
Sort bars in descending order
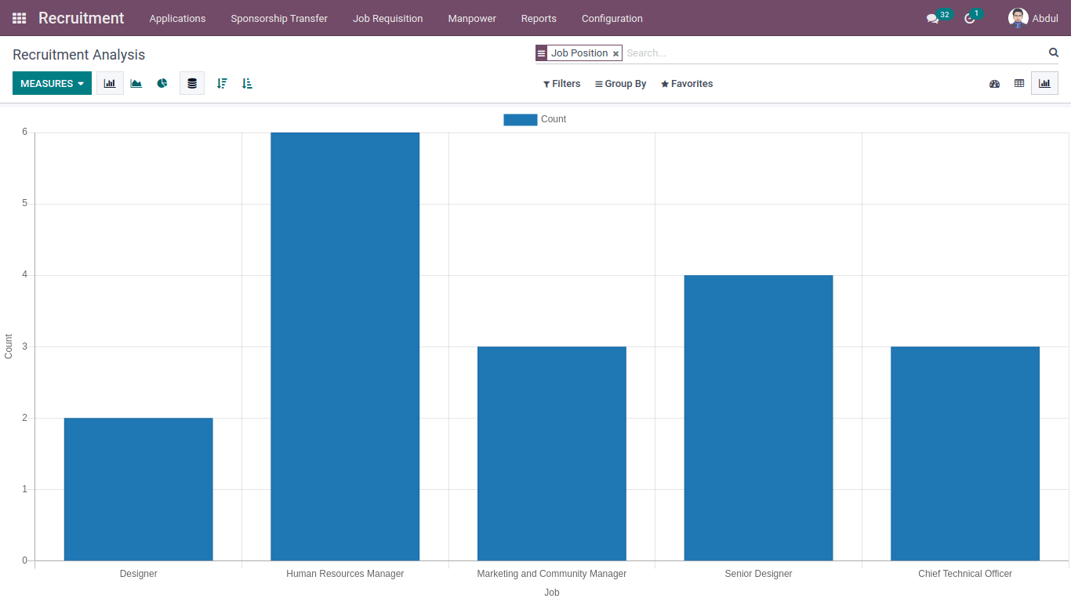(x=222, y=83)
